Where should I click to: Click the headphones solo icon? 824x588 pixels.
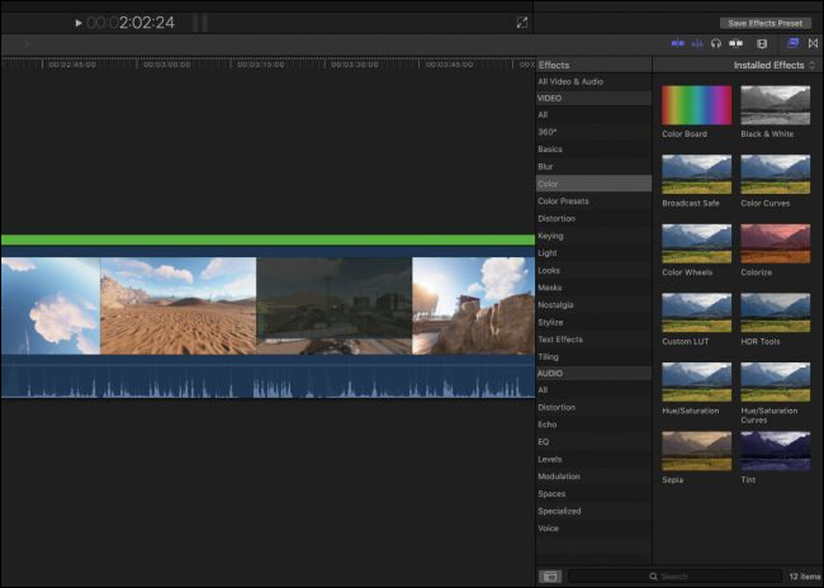point(716,44)
